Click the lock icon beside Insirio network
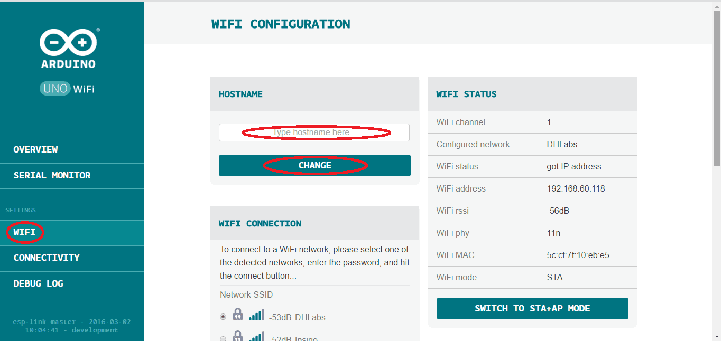 238,337
